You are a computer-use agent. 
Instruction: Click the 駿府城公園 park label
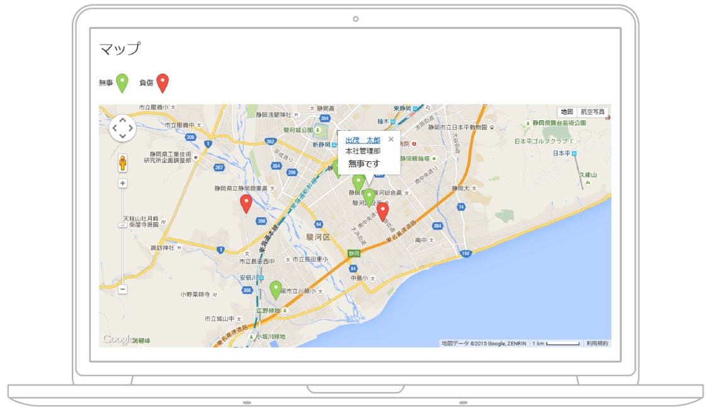(298, 130)
